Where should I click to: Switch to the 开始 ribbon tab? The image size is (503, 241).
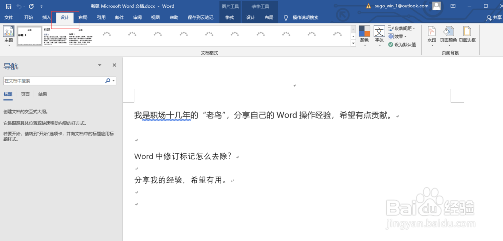28,17
